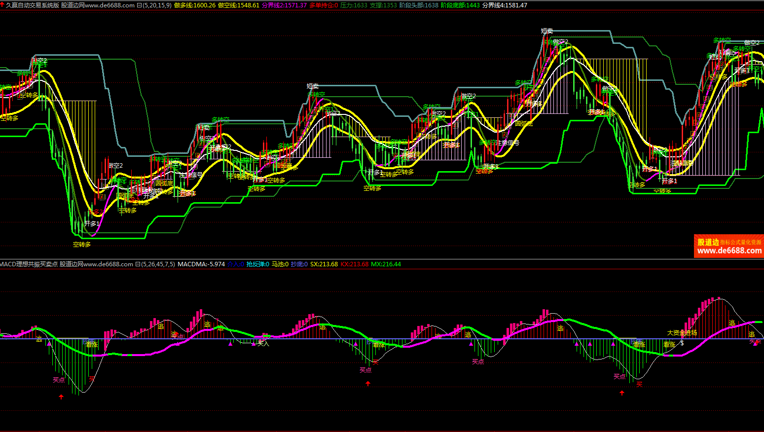Click the magenta 分界线2:1571.37 legend value
The height and width of the screenshot is (432, 764).
(x=284, y=5)
